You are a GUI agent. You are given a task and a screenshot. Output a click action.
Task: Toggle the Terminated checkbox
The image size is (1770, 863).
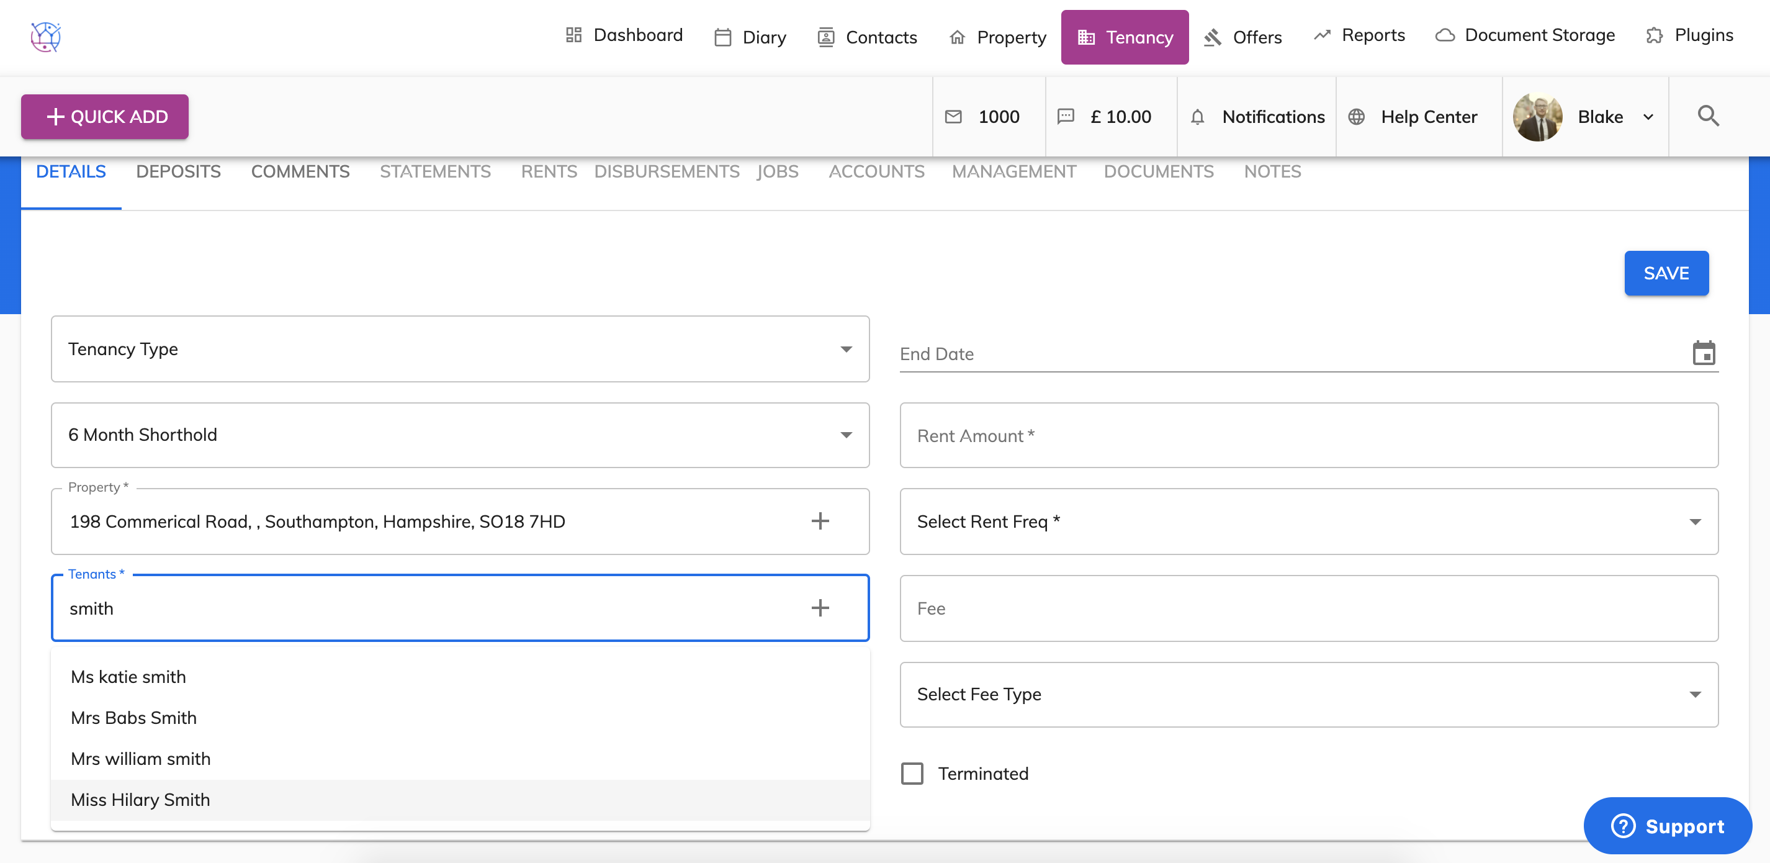(x=912, y=773)
